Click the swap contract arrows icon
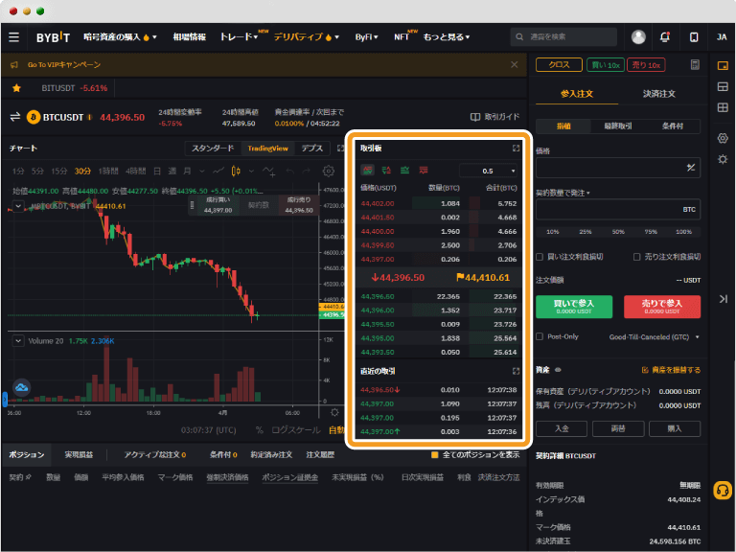This screenshot has width=736, height=552. (x=15, y=117)
